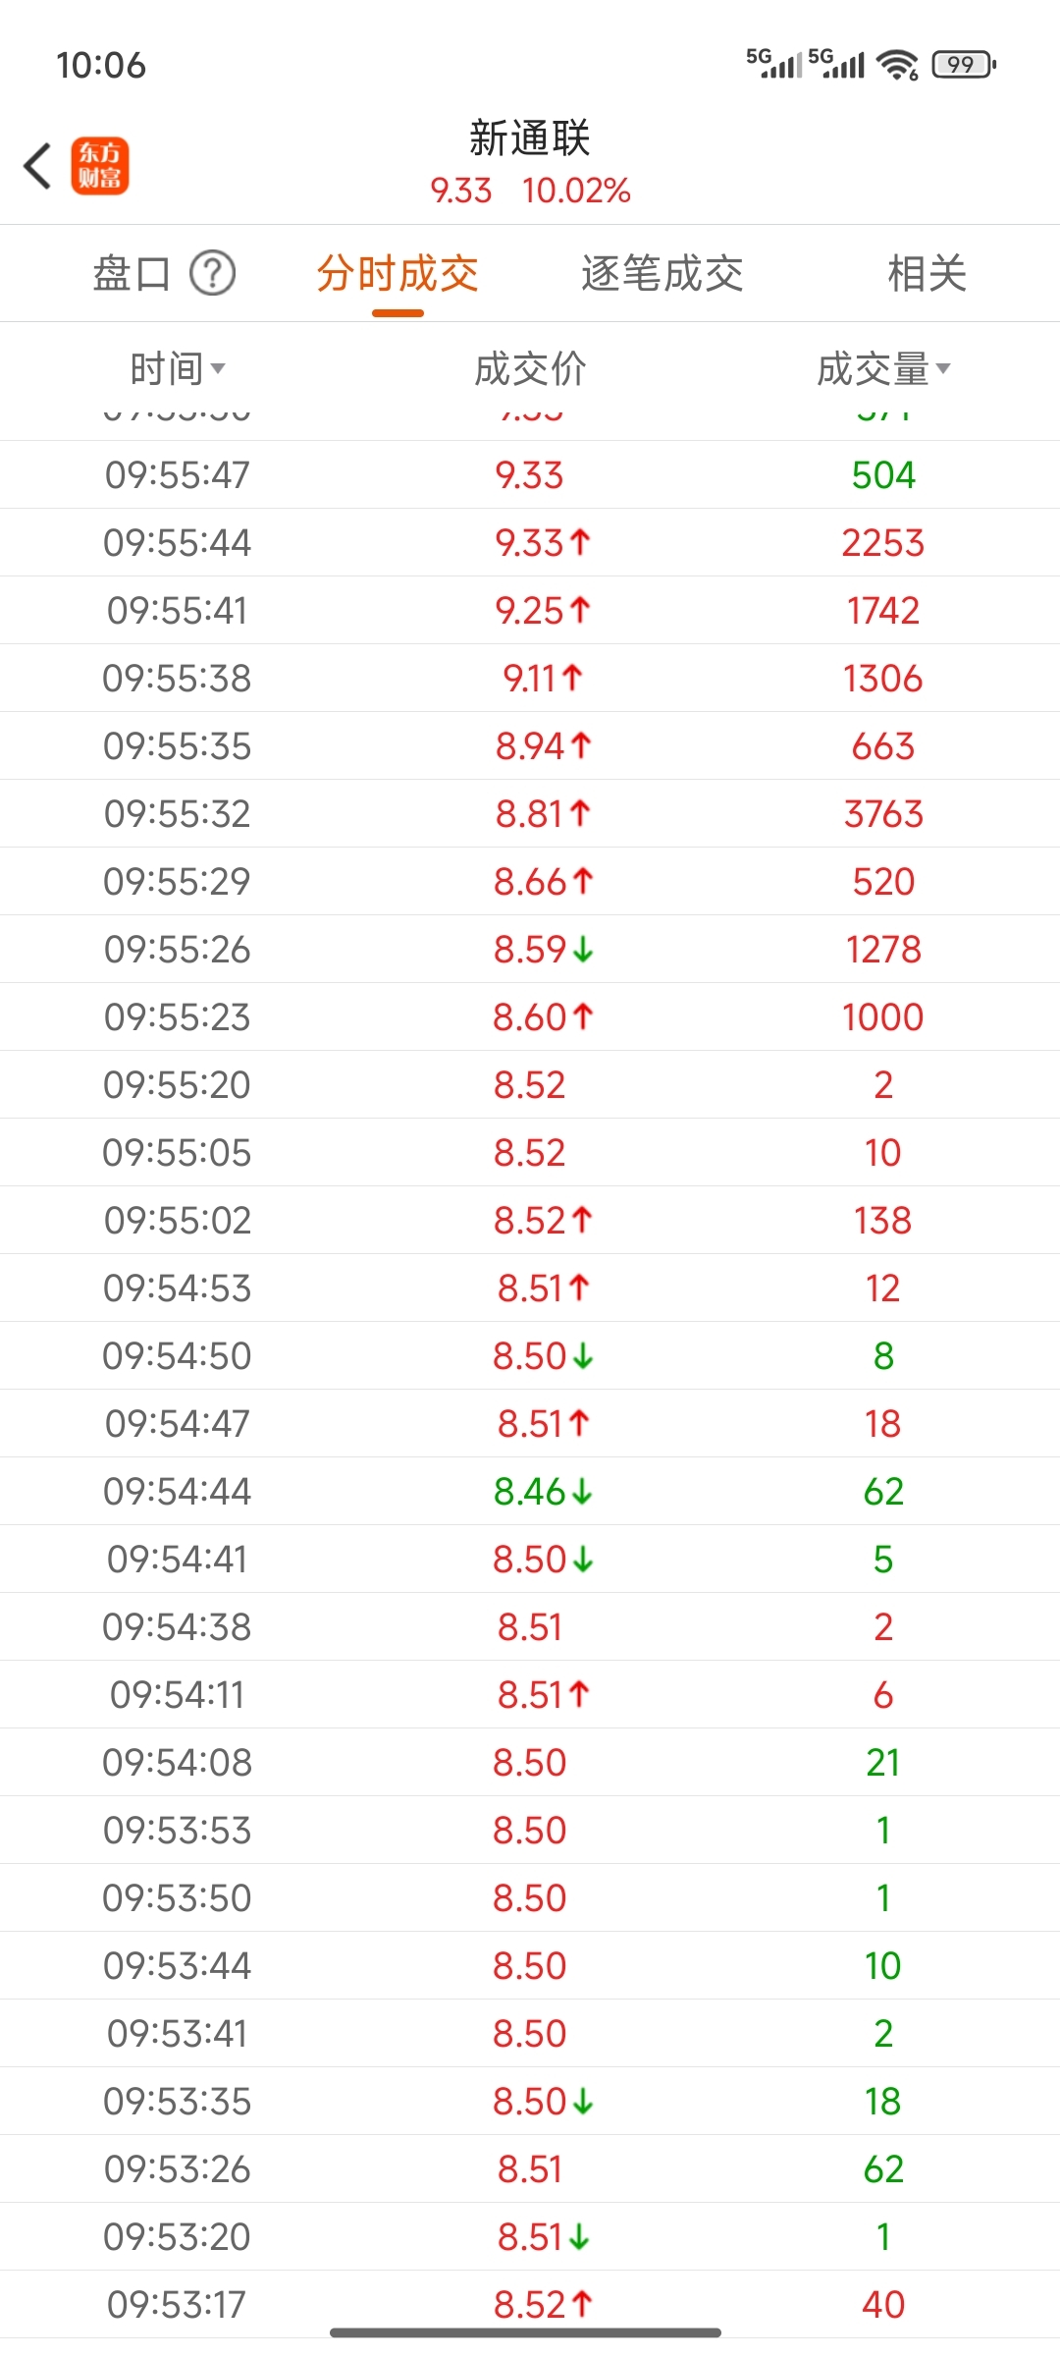Tap the up arrow beside price 9.25
This screenshot has width=1060, height=2357.
(580, 611)
